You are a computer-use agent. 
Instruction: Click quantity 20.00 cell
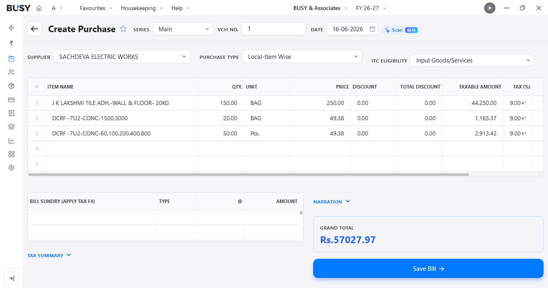[x=221, y=118]
